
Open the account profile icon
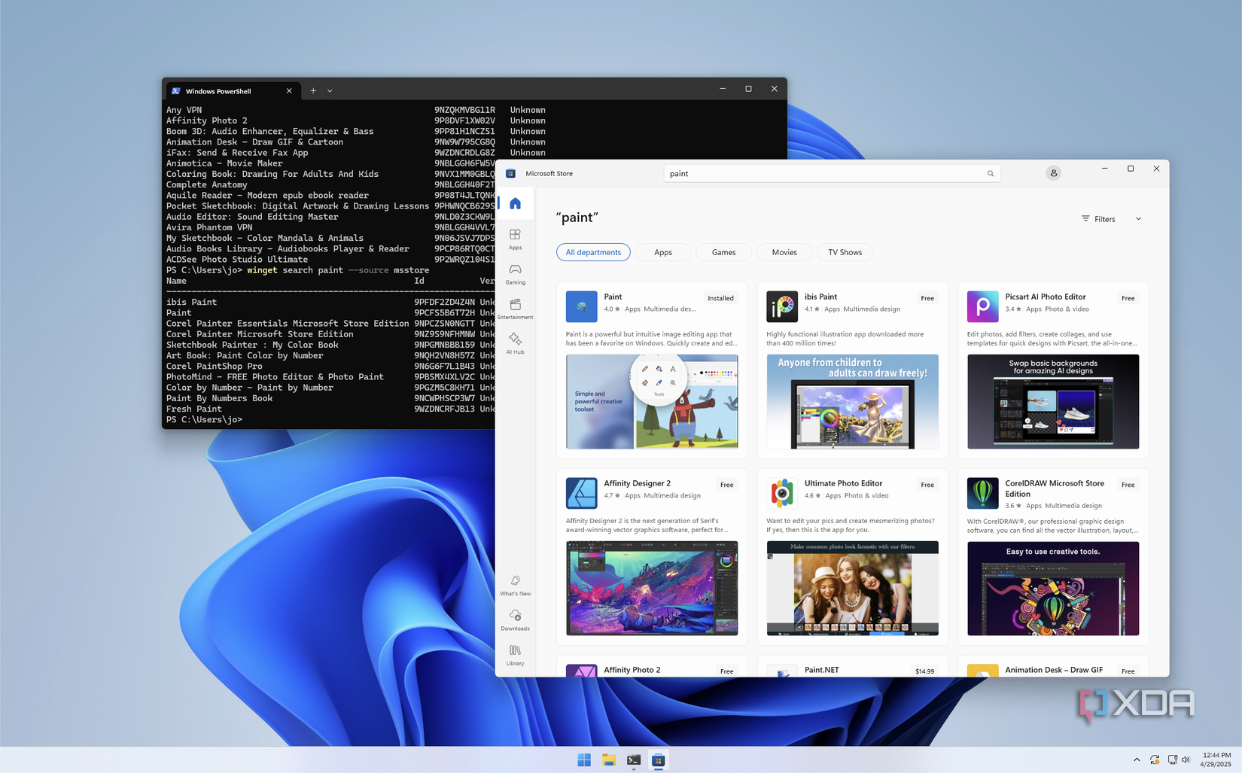[x=1053, y=173]
